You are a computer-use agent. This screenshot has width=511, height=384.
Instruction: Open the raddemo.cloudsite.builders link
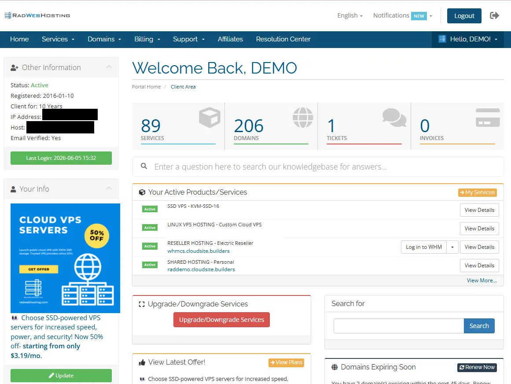(201, 270)
